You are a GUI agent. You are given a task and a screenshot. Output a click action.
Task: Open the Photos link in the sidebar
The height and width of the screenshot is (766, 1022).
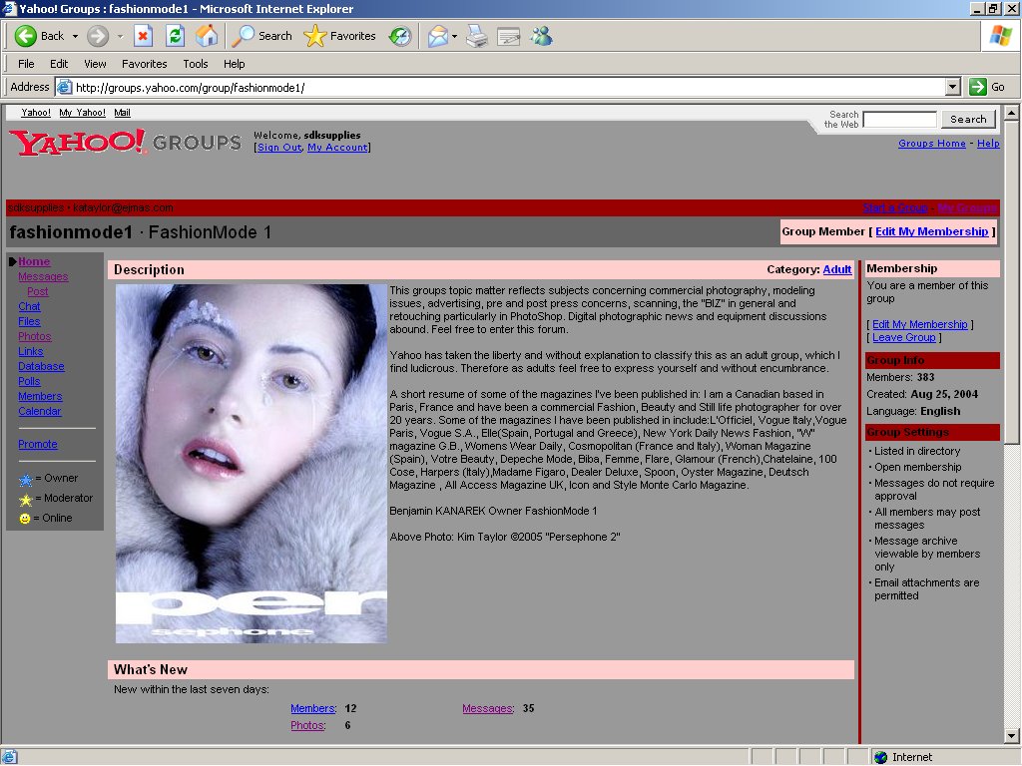point(35,337)
